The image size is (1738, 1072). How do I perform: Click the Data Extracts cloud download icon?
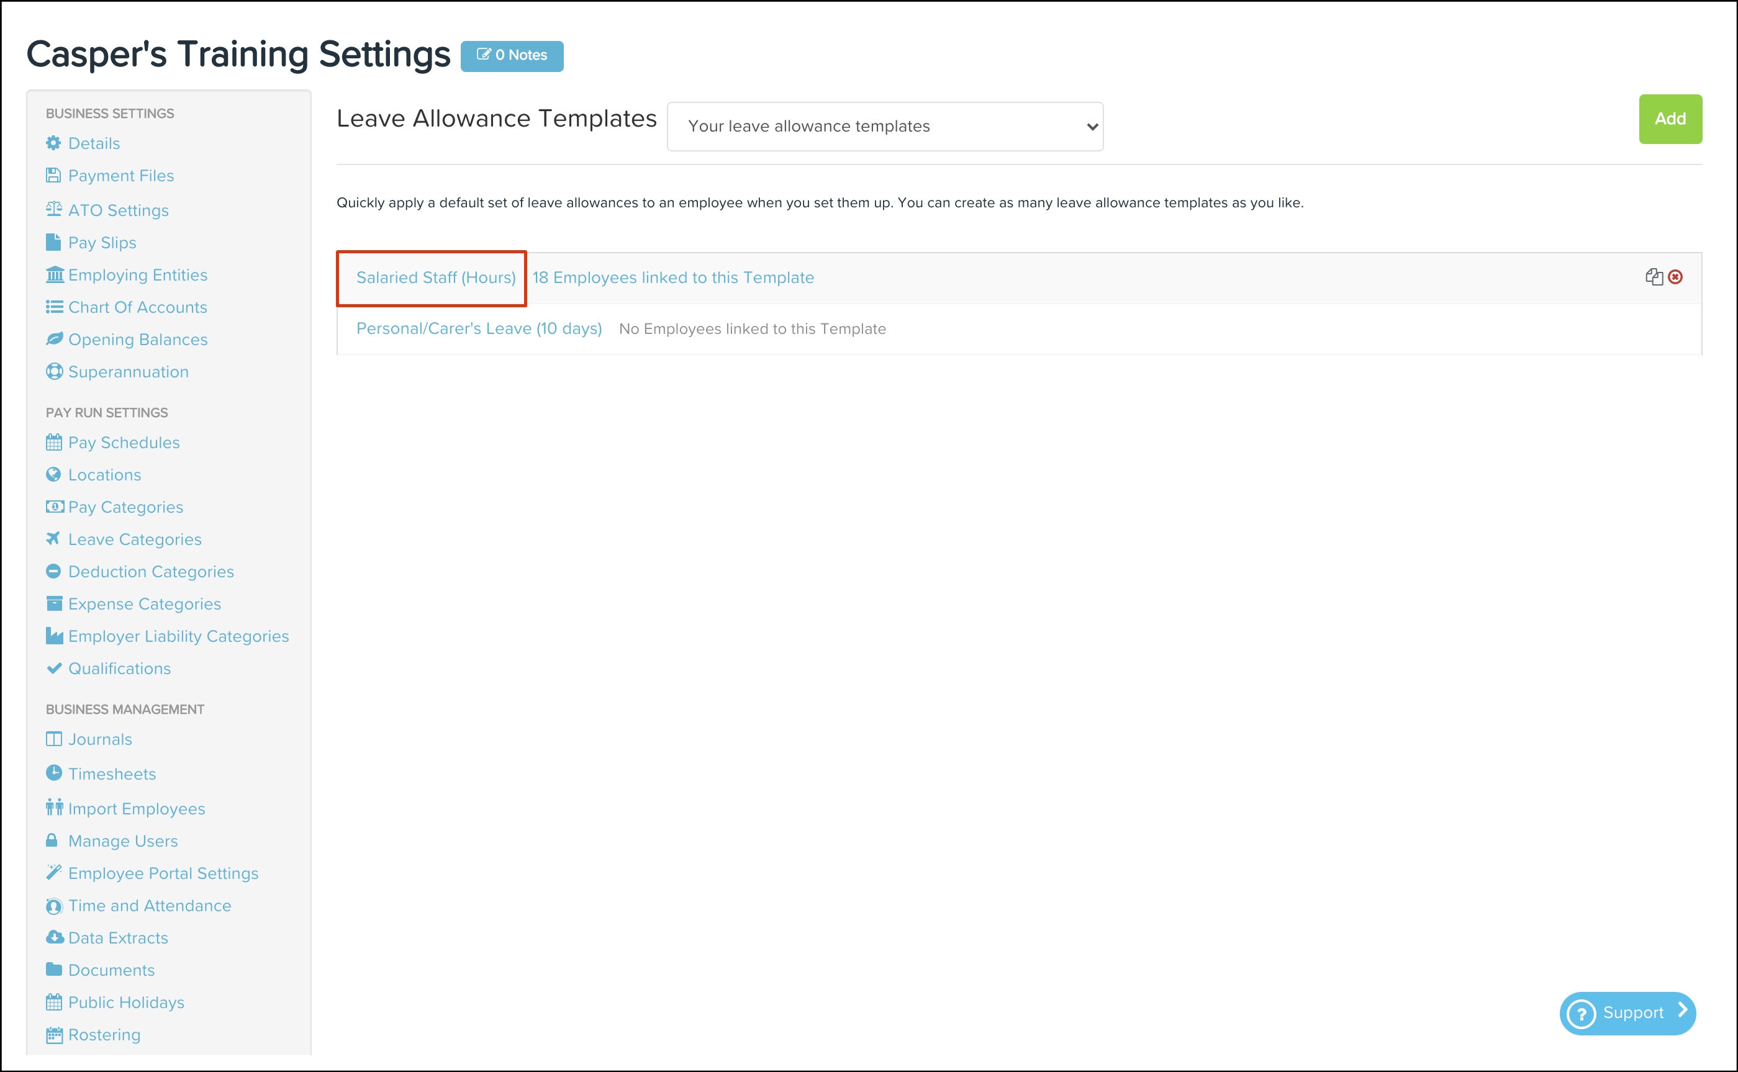coord(54,937)
